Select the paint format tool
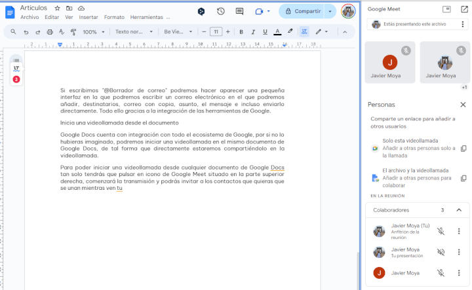The image size is (472, 290). pyautogui.click(x=73, y=32)
